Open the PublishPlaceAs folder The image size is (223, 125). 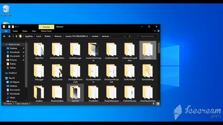[130, 93]
